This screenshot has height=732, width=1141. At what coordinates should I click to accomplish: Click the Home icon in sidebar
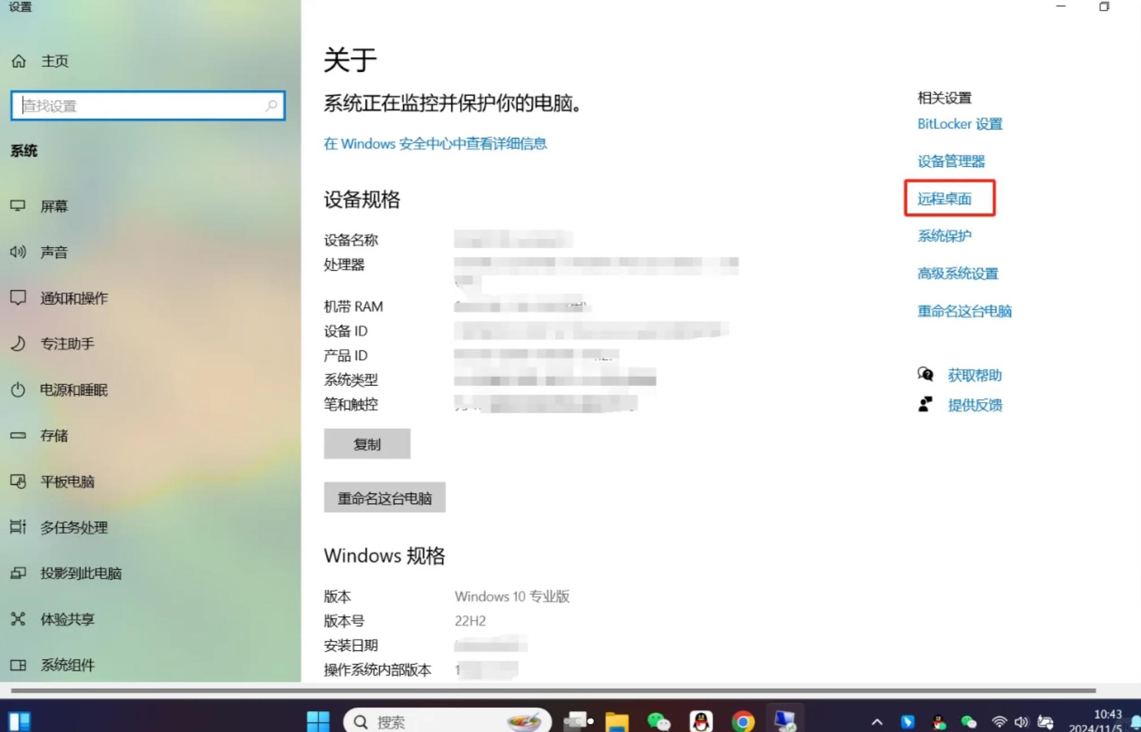[19, 61]
